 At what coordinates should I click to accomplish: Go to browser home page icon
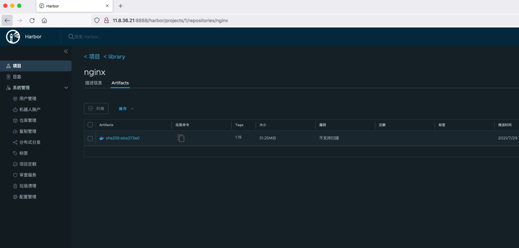[44, 21]
